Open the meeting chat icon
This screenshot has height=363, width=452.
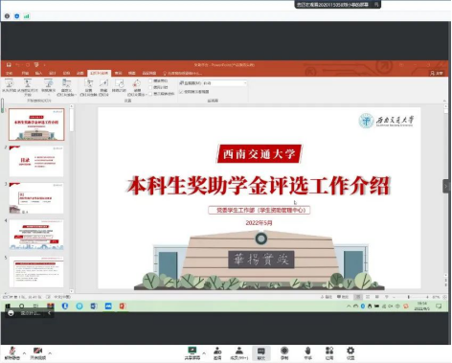click(261, 353)
